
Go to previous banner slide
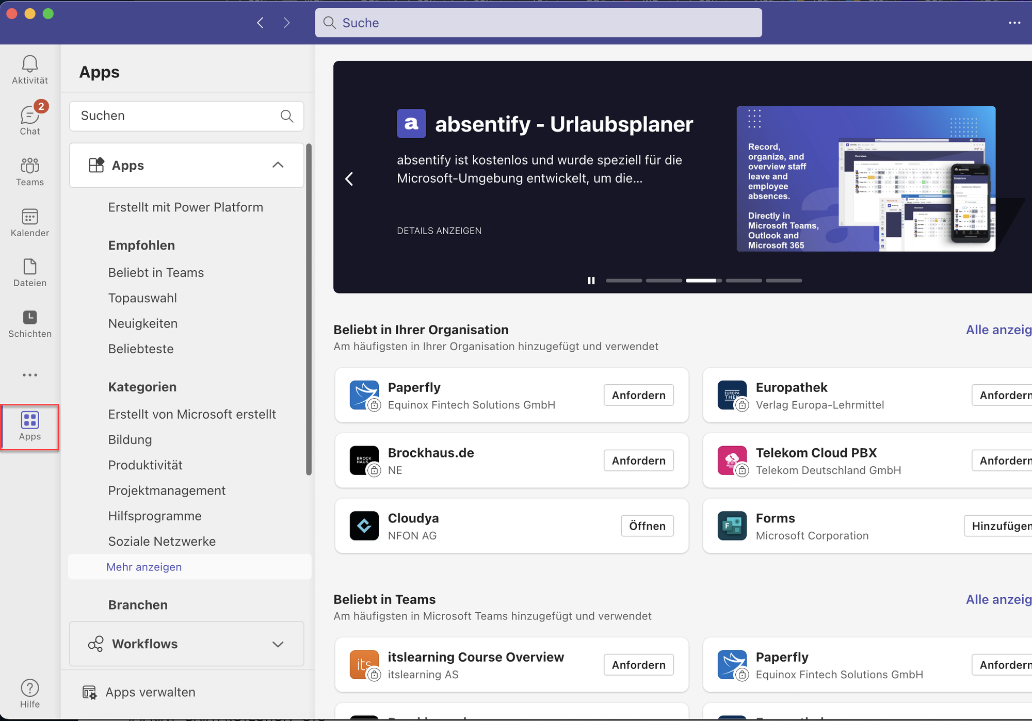[x=349, y=179]
